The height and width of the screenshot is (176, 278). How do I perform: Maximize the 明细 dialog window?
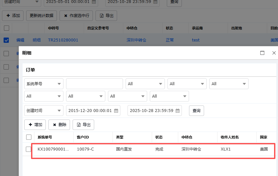(x=262, y=53)
